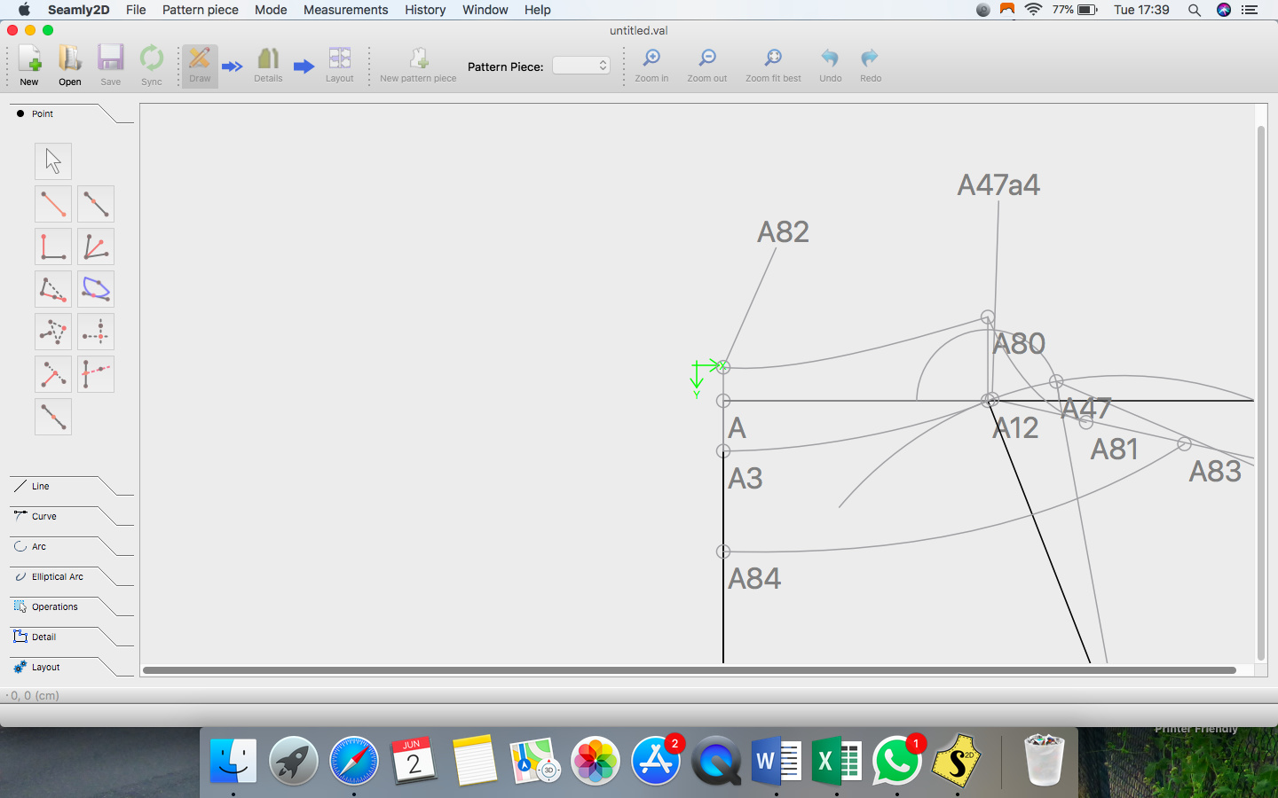
Task: Click the New file toolbar icon
Action: pos(29,66)
